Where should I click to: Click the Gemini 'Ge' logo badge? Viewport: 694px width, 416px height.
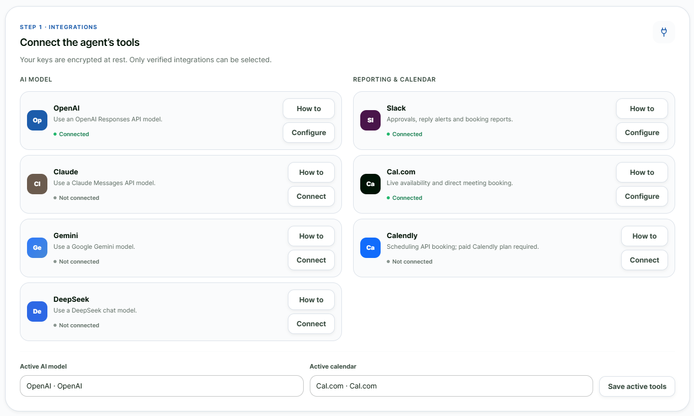pyautogui.click(x=37, y=248)
